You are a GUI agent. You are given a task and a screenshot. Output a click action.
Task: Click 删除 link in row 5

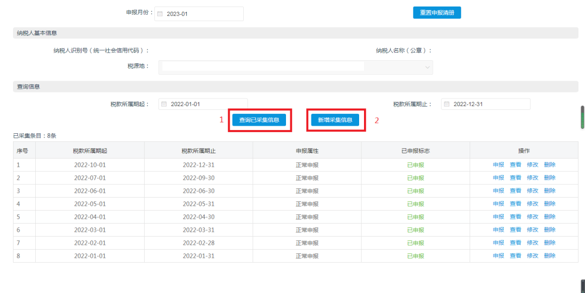click(550, 217)
